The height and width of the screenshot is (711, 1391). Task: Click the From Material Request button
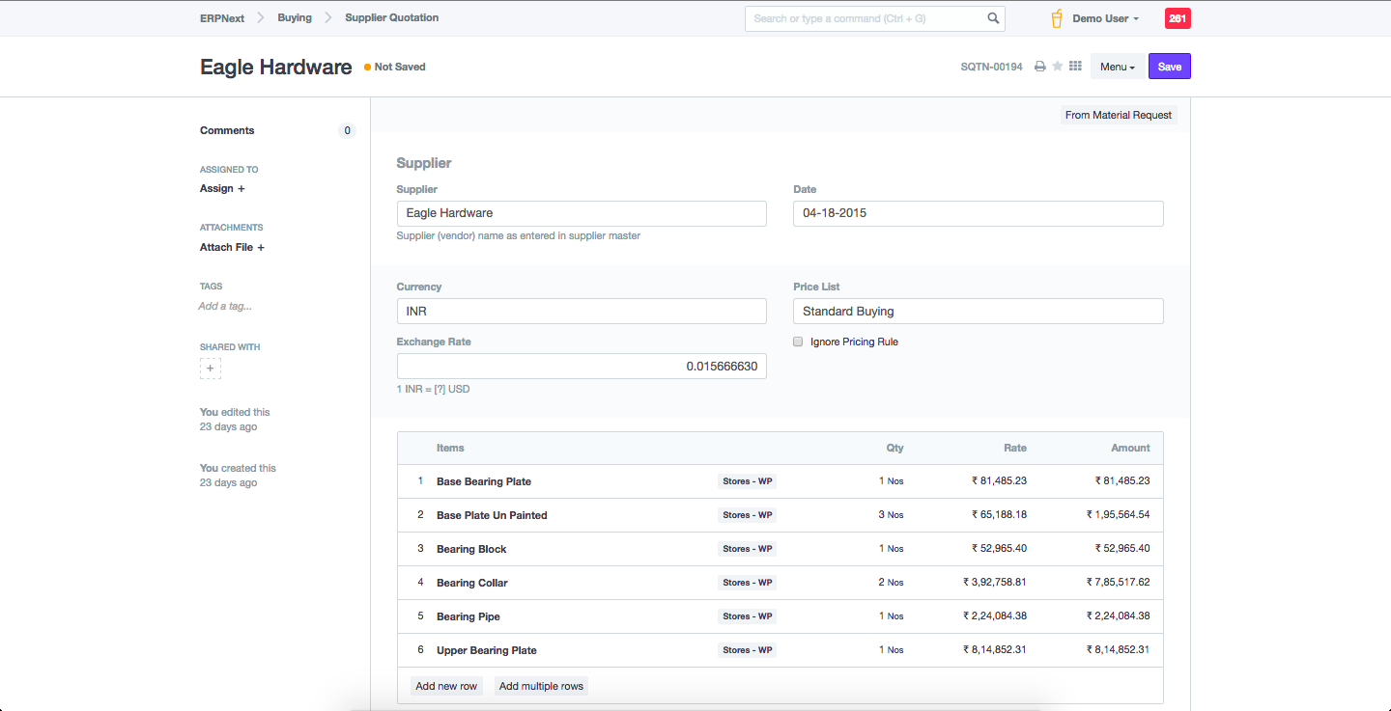tap(1118, 115)
